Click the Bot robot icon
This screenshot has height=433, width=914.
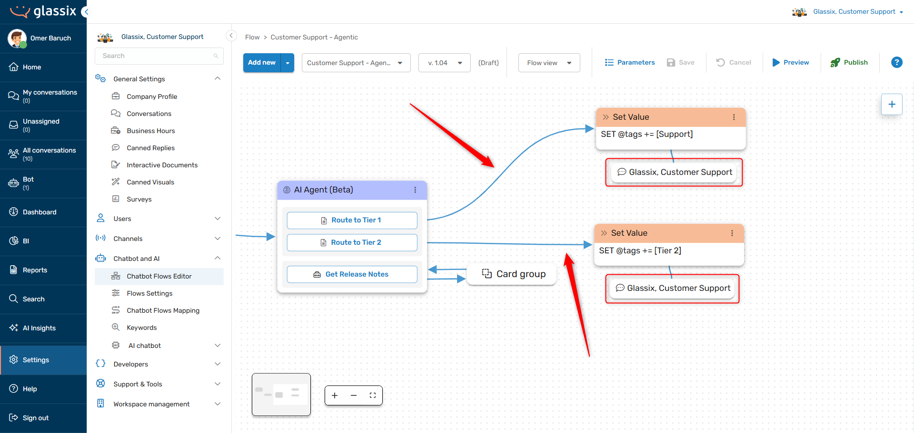[x=14, y=183]
